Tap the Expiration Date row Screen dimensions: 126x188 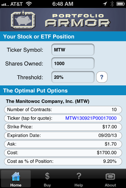click(x=63, y=135)
